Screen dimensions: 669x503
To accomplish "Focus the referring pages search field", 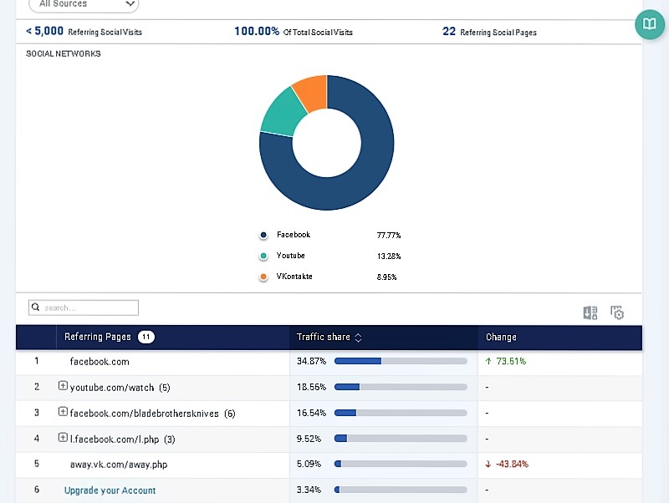I will tap(84, 307).
